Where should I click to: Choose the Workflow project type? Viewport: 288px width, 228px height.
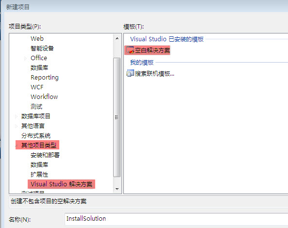click(x=44, y=97)
